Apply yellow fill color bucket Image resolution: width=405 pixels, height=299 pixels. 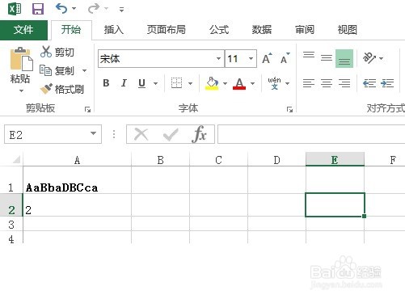click(212, 83)
